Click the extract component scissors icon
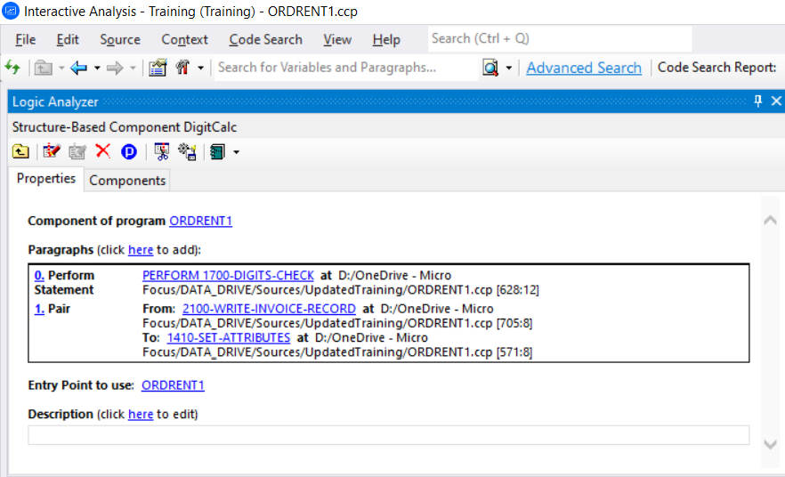This screenshot has height=477, width=785. tap(162, 151)
